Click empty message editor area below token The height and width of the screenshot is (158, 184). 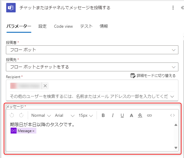coord(92,142)
